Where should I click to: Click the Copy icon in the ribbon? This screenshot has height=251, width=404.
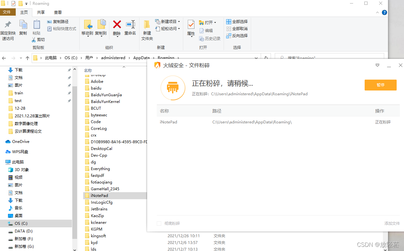click(23, 25)
